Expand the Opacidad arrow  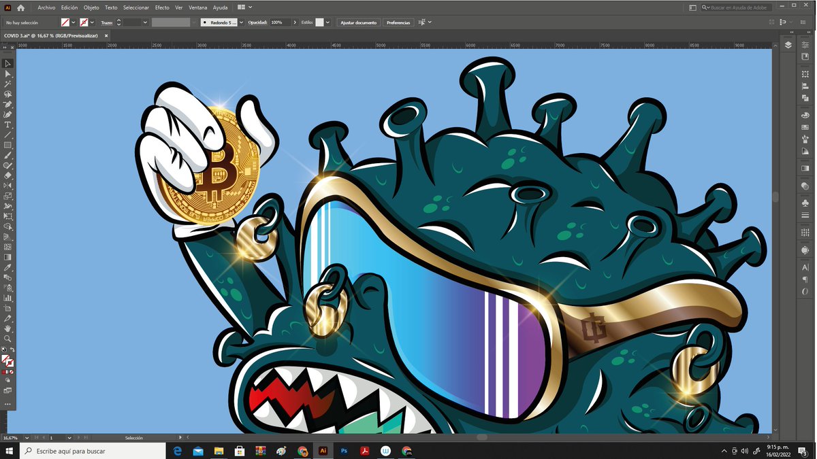[295, 22]
